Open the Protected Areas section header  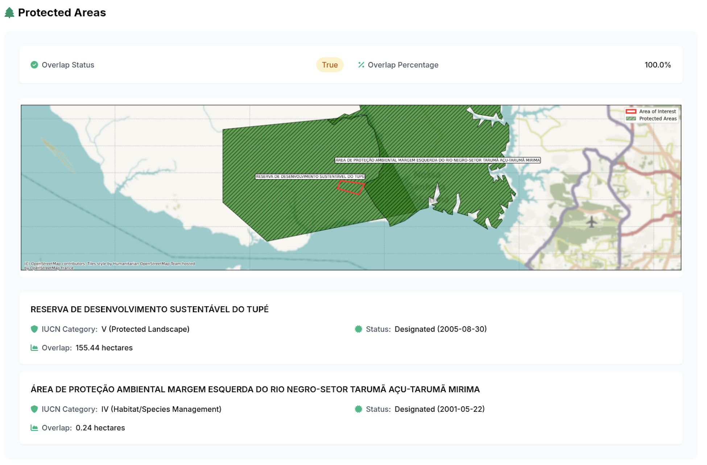click(62, 12)
